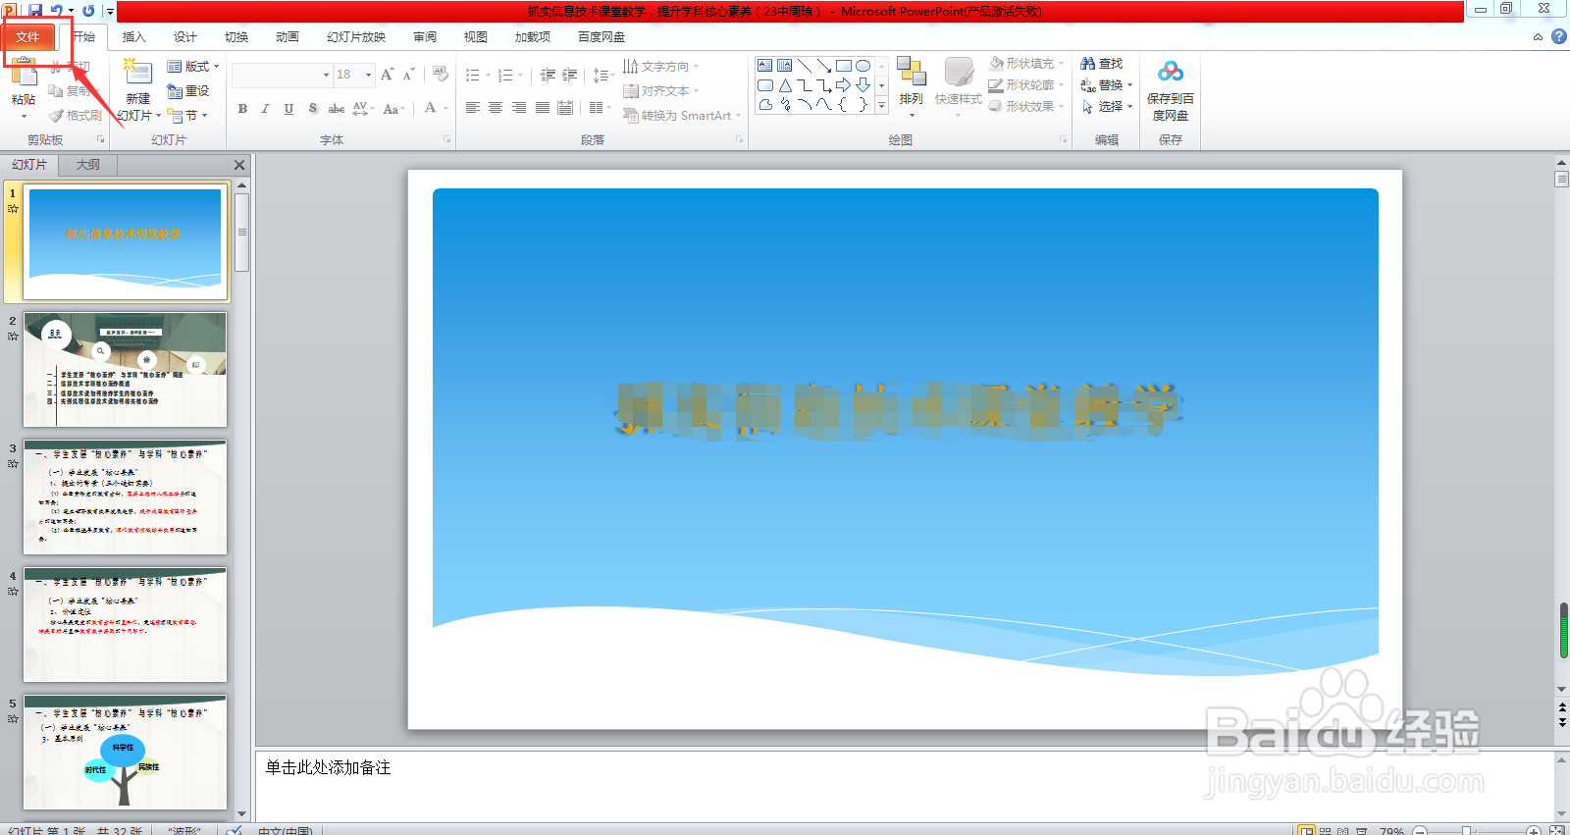The height and width of the screenshot is (835, 1570).
Task: Align text left in paragraph group
Action: pyautogui.click(x=472, y=108)
